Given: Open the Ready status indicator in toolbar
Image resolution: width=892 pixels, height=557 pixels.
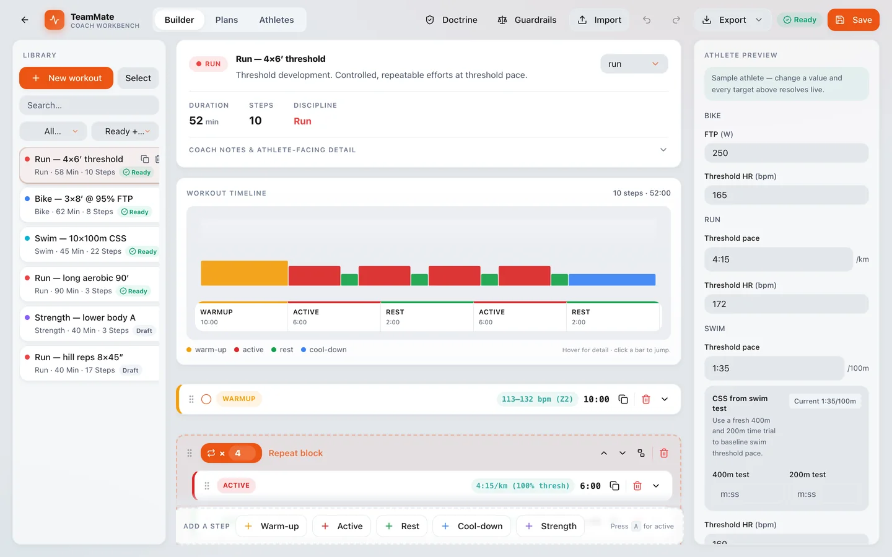Looking at the screenshot, I should [x=800, y=20].
